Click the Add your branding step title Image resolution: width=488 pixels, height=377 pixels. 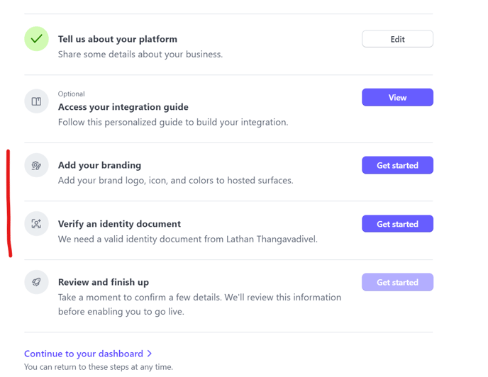click(99, 165)
